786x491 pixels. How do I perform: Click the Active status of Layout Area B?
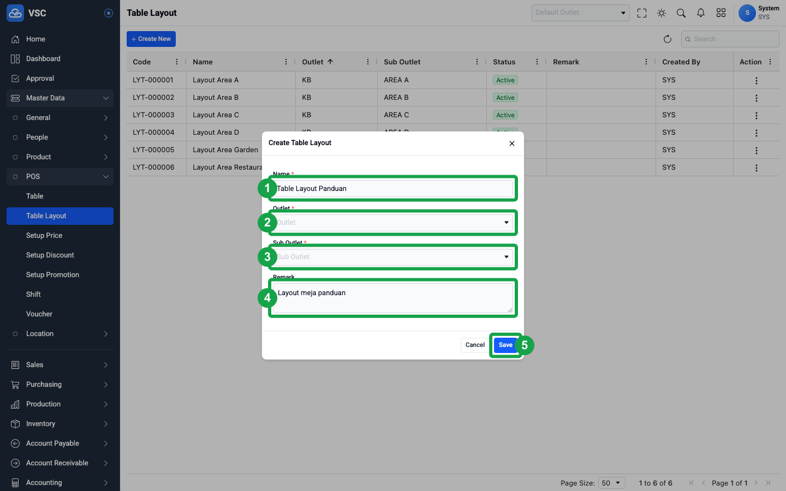click(505, 98)
